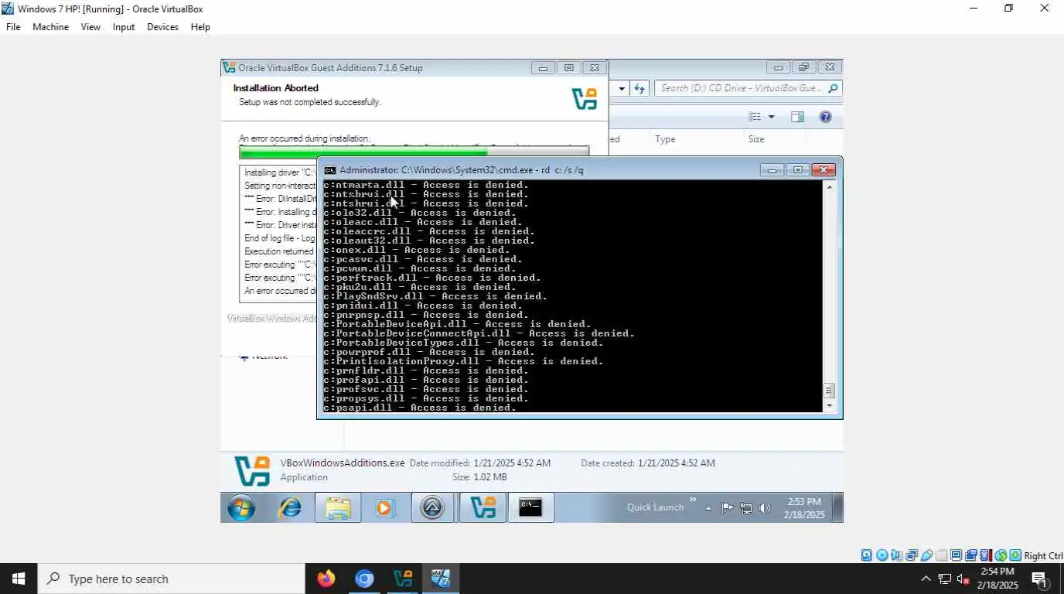Open the VirtualBox Devices menu
This screenshot has height=594, width=1064.
pos(162,27)
